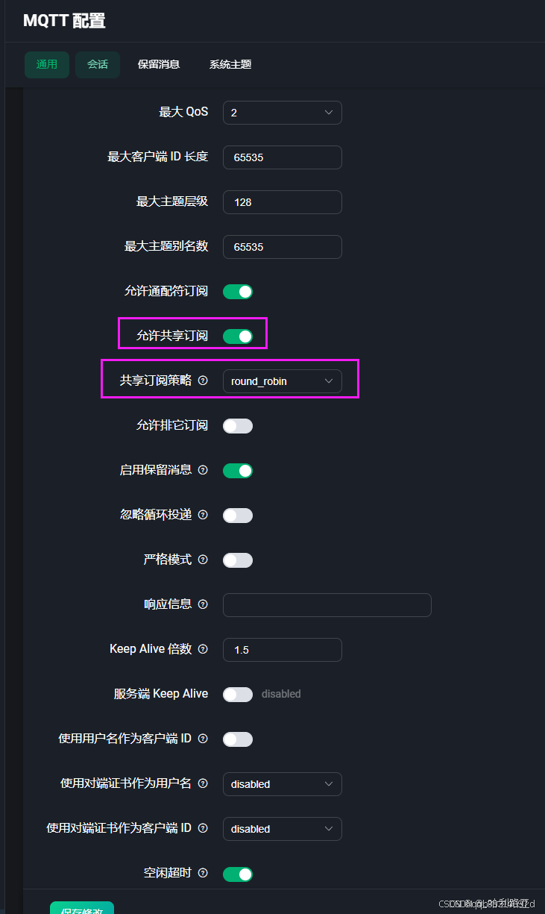545x914 pixels.
Task: Turn on 服务端 Keep Alive
Action: coord(237,694)
